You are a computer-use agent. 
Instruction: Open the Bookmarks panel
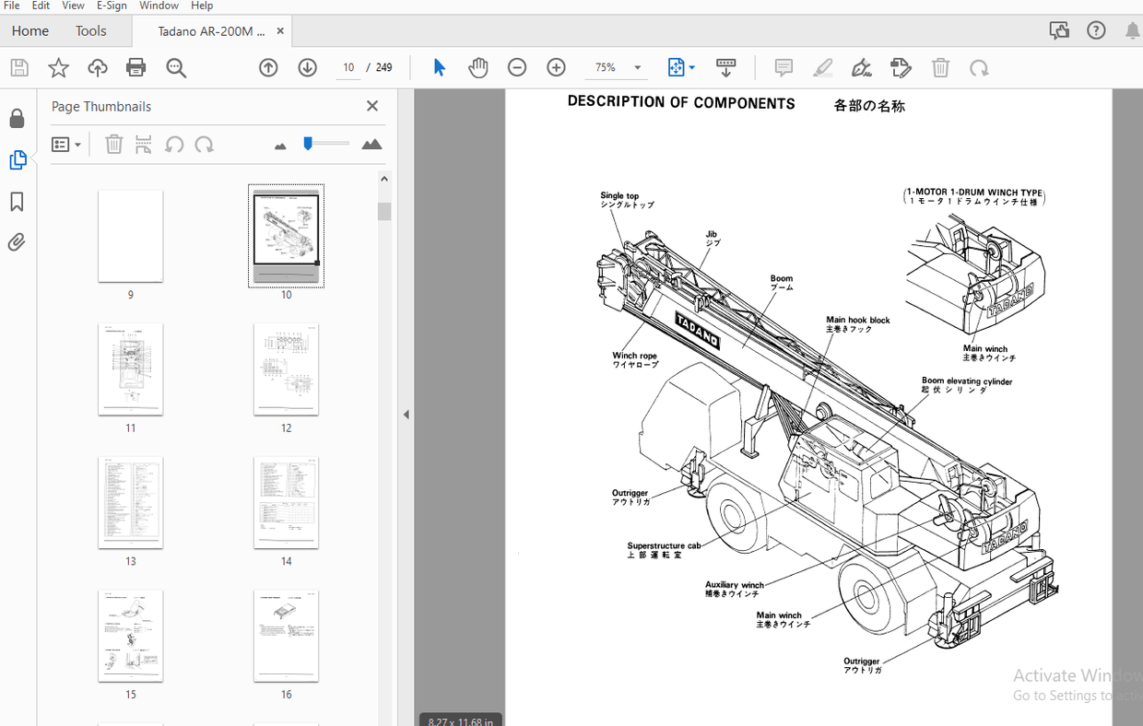[x=18, y=202]
